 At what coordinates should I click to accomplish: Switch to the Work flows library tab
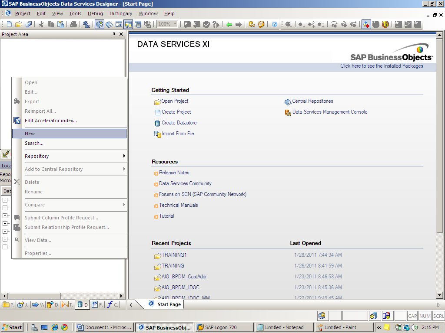(38, 305)
